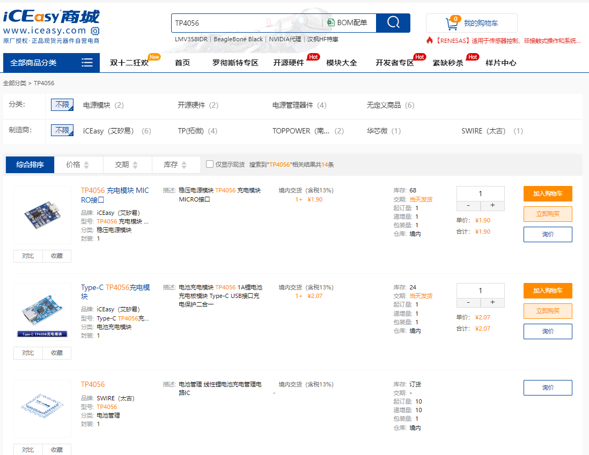Open SWIRE TP4056 title link

click(x=93, y=384)
